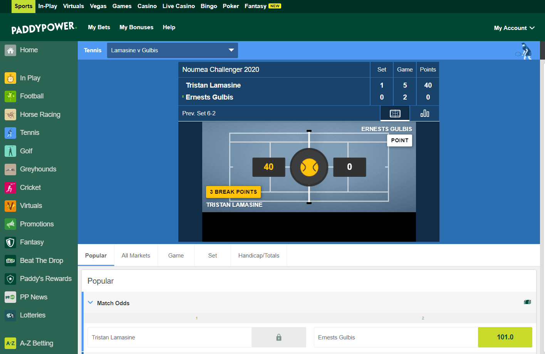Go to Virtuals in the top bar
The height and width of the screenshot is (354, 545).
coord(74,6)
